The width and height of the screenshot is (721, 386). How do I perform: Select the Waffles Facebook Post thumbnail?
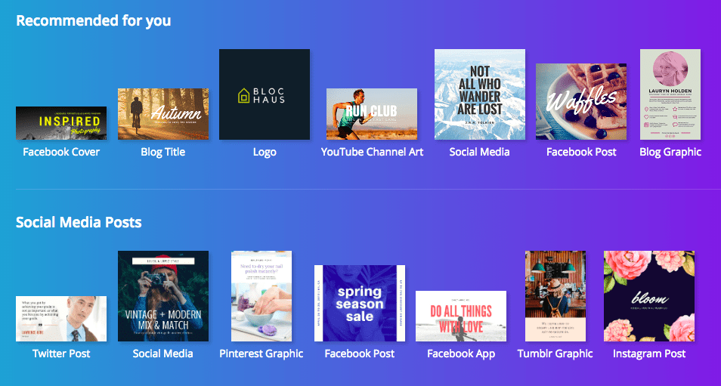[x=581, y=101]
